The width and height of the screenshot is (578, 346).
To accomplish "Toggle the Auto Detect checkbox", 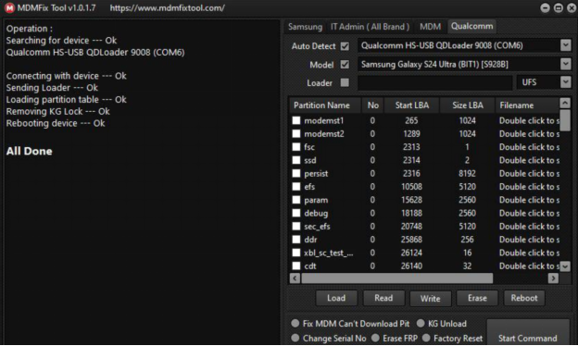I will pos(345,46).
